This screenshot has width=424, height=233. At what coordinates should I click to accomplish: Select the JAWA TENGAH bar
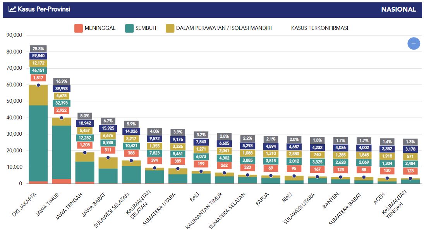point(85,168)
